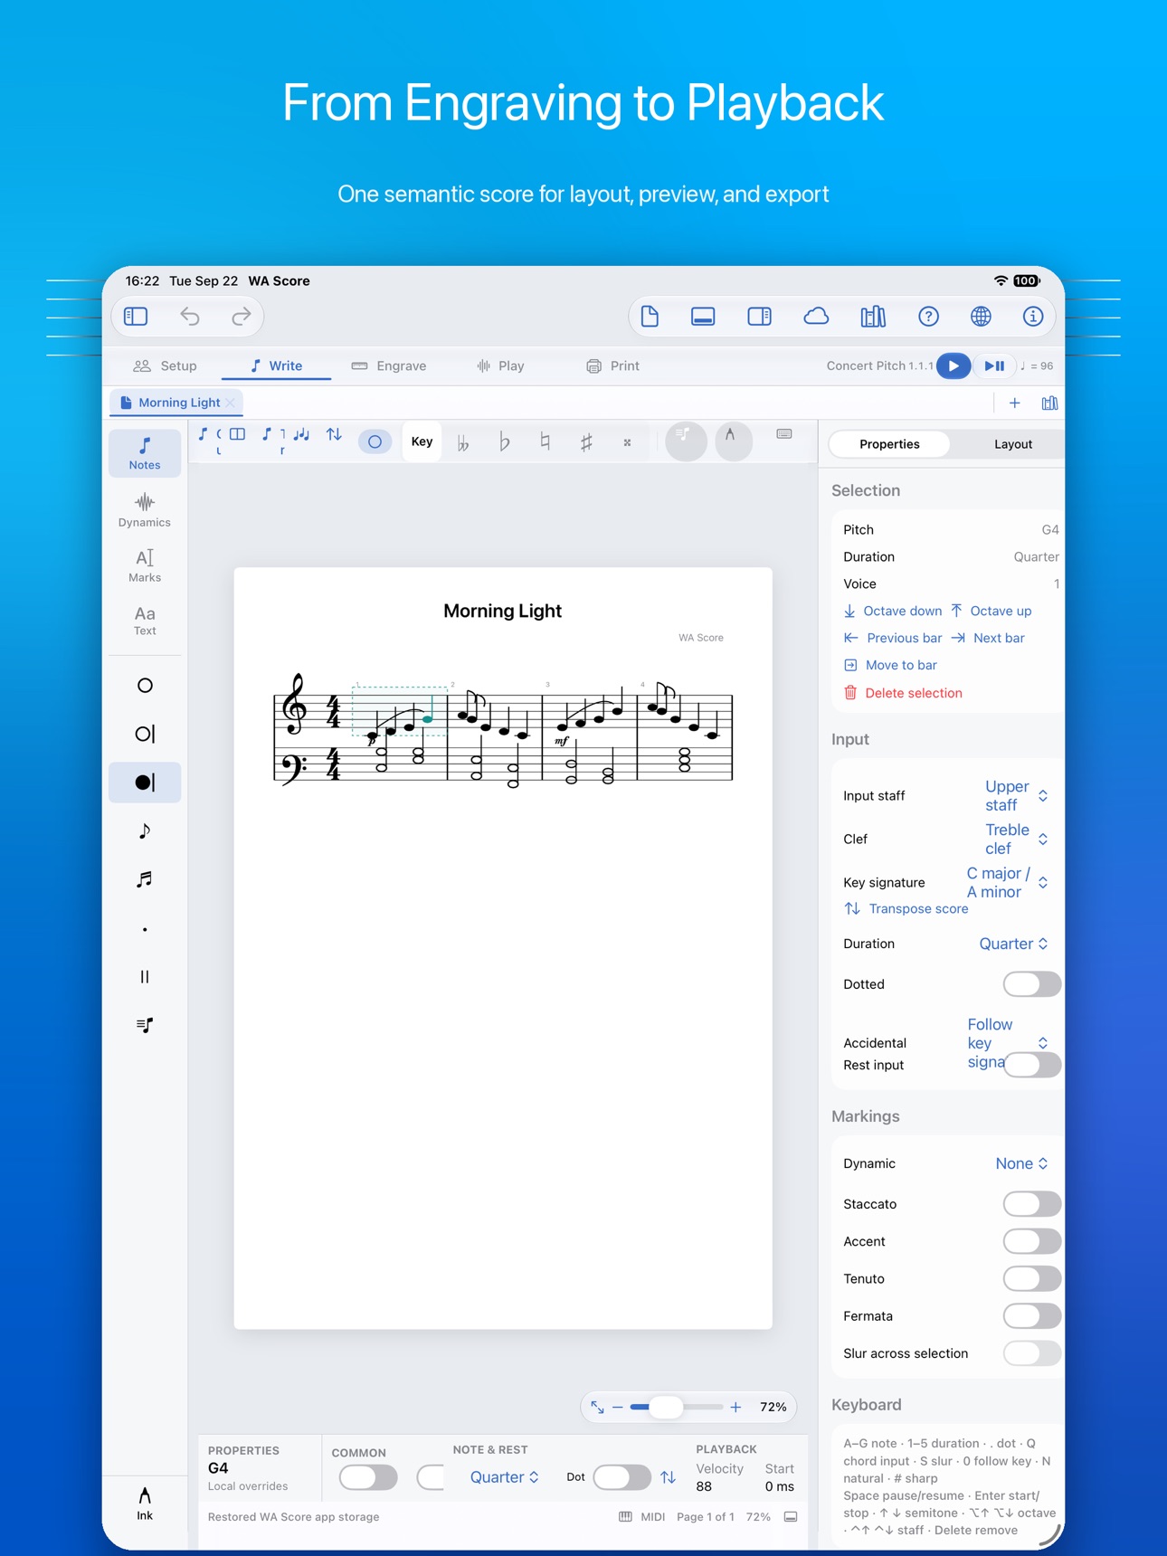Image resolution: width=1167 pixels, height=1556 pixels.
Task: Open the Dynamic marking dropdown
Action: click(x=1022, y=1163)
